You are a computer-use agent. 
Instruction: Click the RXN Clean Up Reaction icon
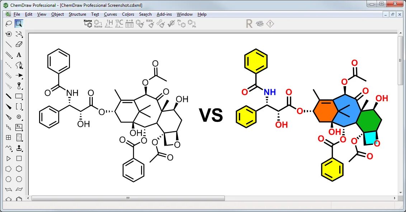coord(150,24)
